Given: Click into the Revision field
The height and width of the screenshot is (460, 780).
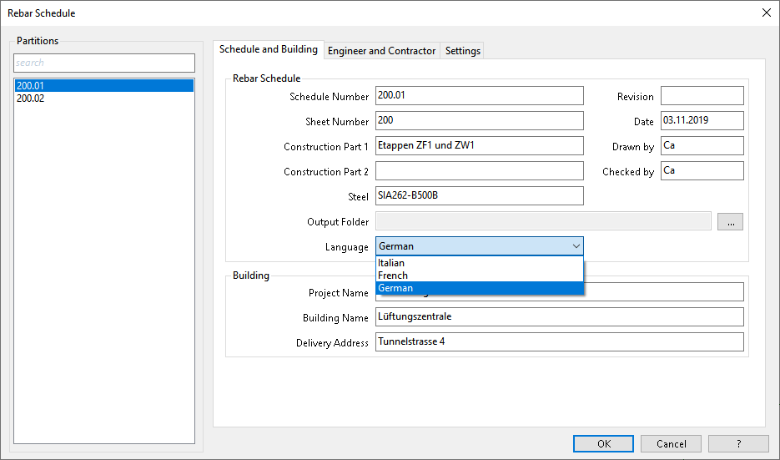Looking at the screenshot, I should [x=702, y=95].
